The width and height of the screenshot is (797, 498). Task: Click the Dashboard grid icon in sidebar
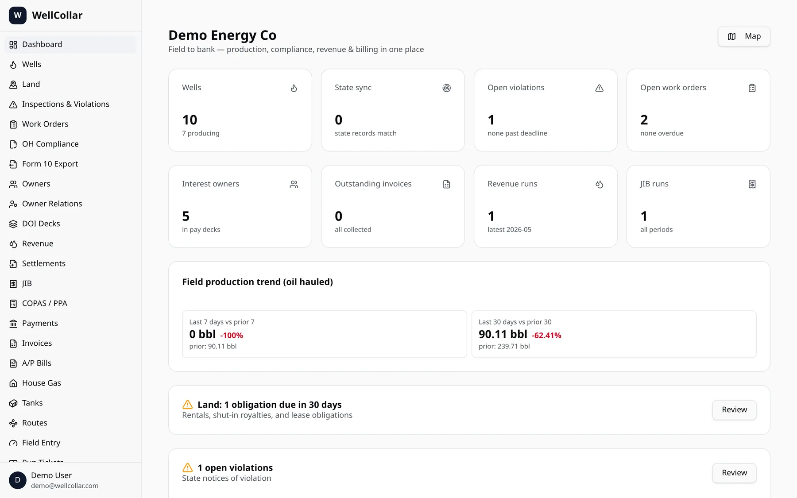pos(13,45)
